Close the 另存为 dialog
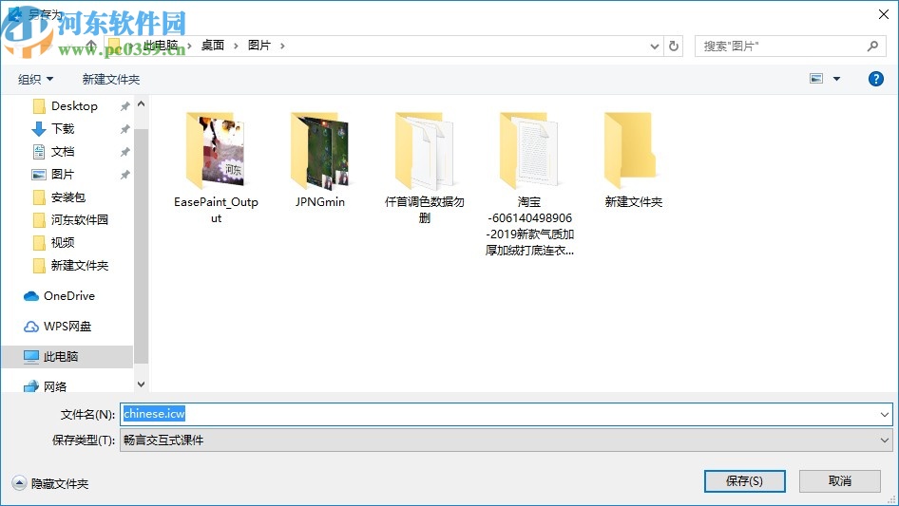Screen dimensions: 899x506 884,14
